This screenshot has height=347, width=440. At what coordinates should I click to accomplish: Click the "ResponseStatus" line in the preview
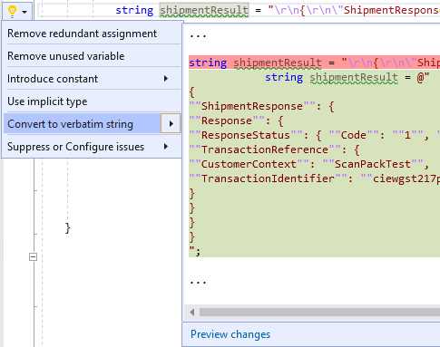[x=314, y=135]
